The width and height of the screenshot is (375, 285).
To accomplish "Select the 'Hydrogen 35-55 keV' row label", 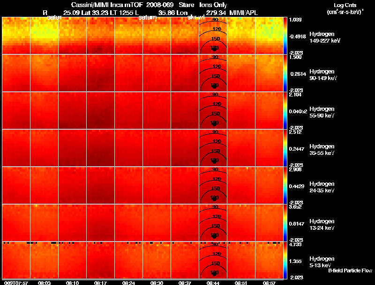I will pyautogui.click(x=322, y=150).
